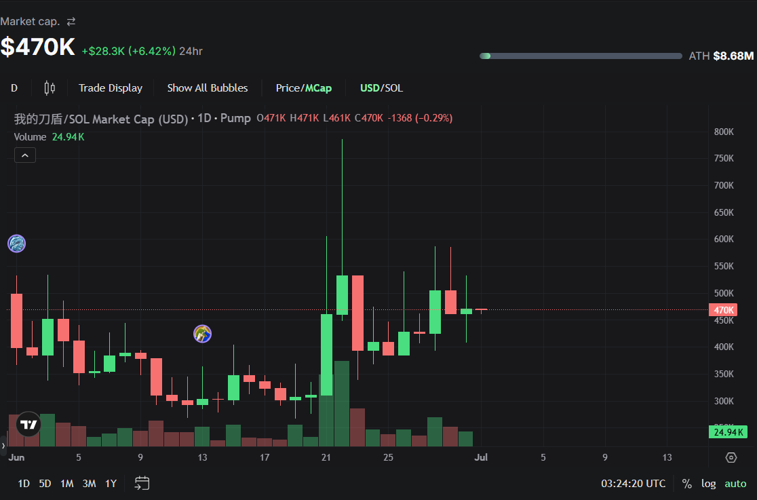Select the 1D time range
Viewport: 757px width, 500px height.
point(24,484)
